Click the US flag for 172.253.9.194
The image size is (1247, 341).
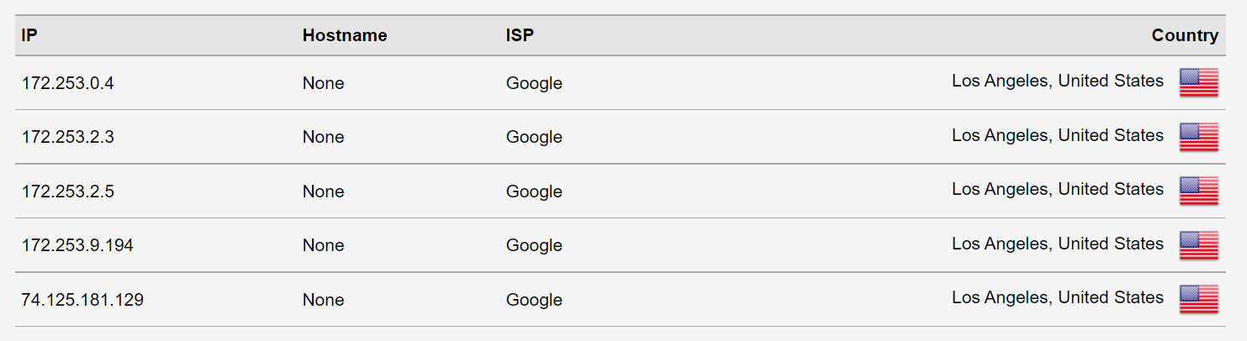[x=1198, y=244]
